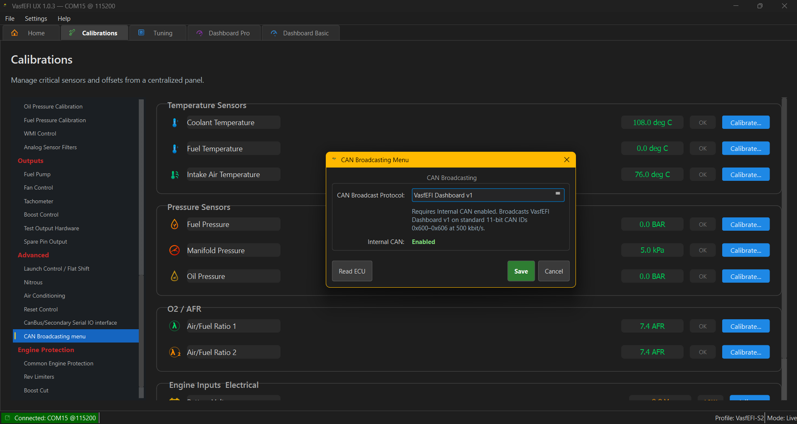Select Spare Pin Output in sidebar
This screenshot has height=424, width=797.
click(76, 242)
